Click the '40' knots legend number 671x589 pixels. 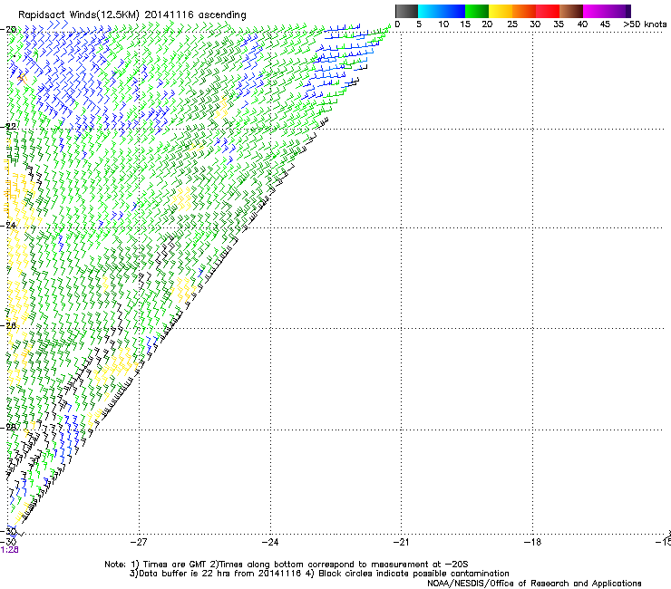(x=582, y=24)
